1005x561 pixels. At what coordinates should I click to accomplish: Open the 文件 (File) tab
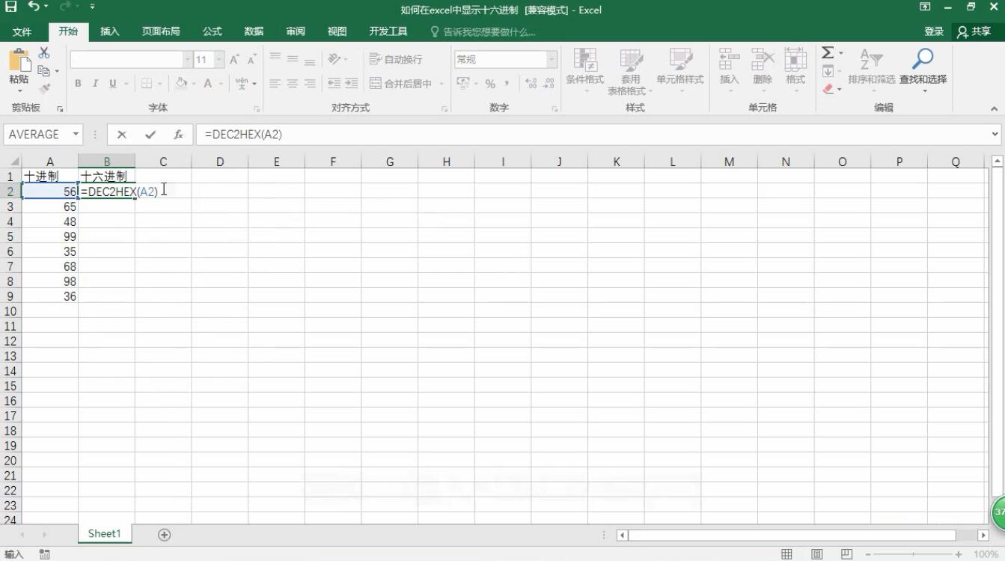(22, 31)
